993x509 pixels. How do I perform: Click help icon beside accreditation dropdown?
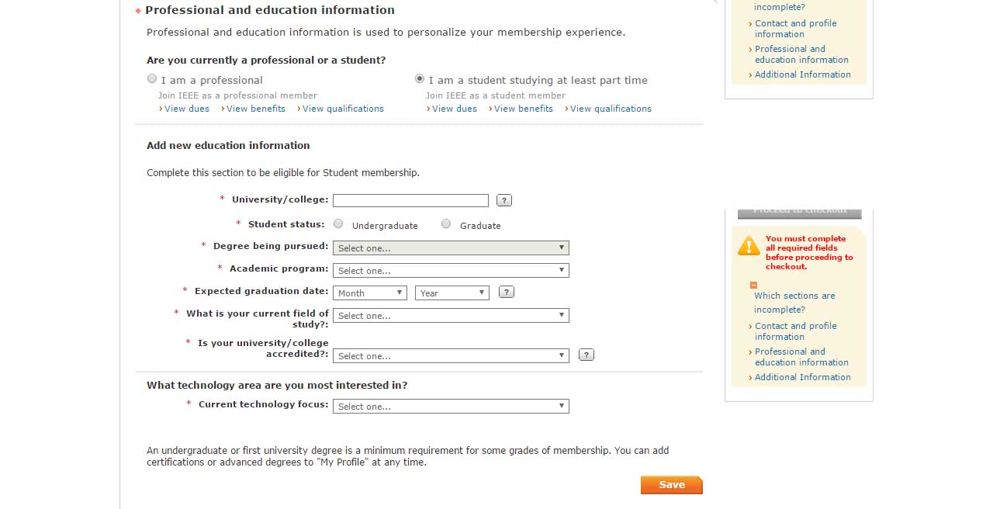pos(586,355)
